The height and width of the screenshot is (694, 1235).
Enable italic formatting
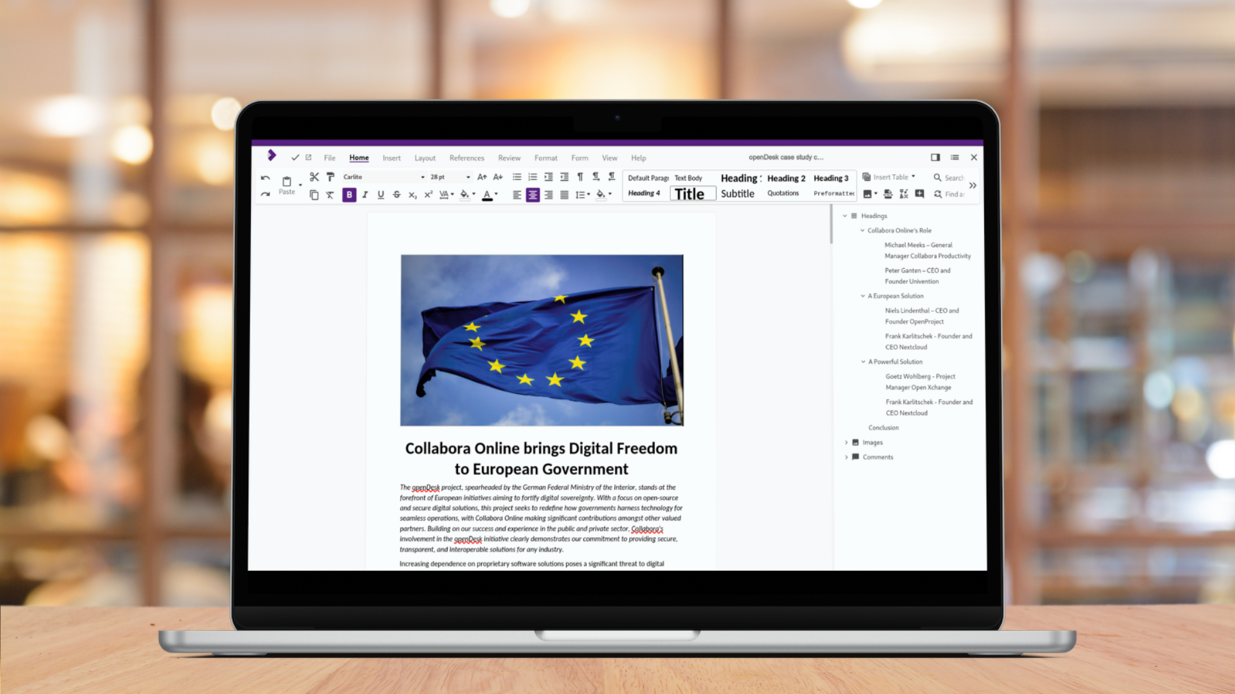pos(365,195)
